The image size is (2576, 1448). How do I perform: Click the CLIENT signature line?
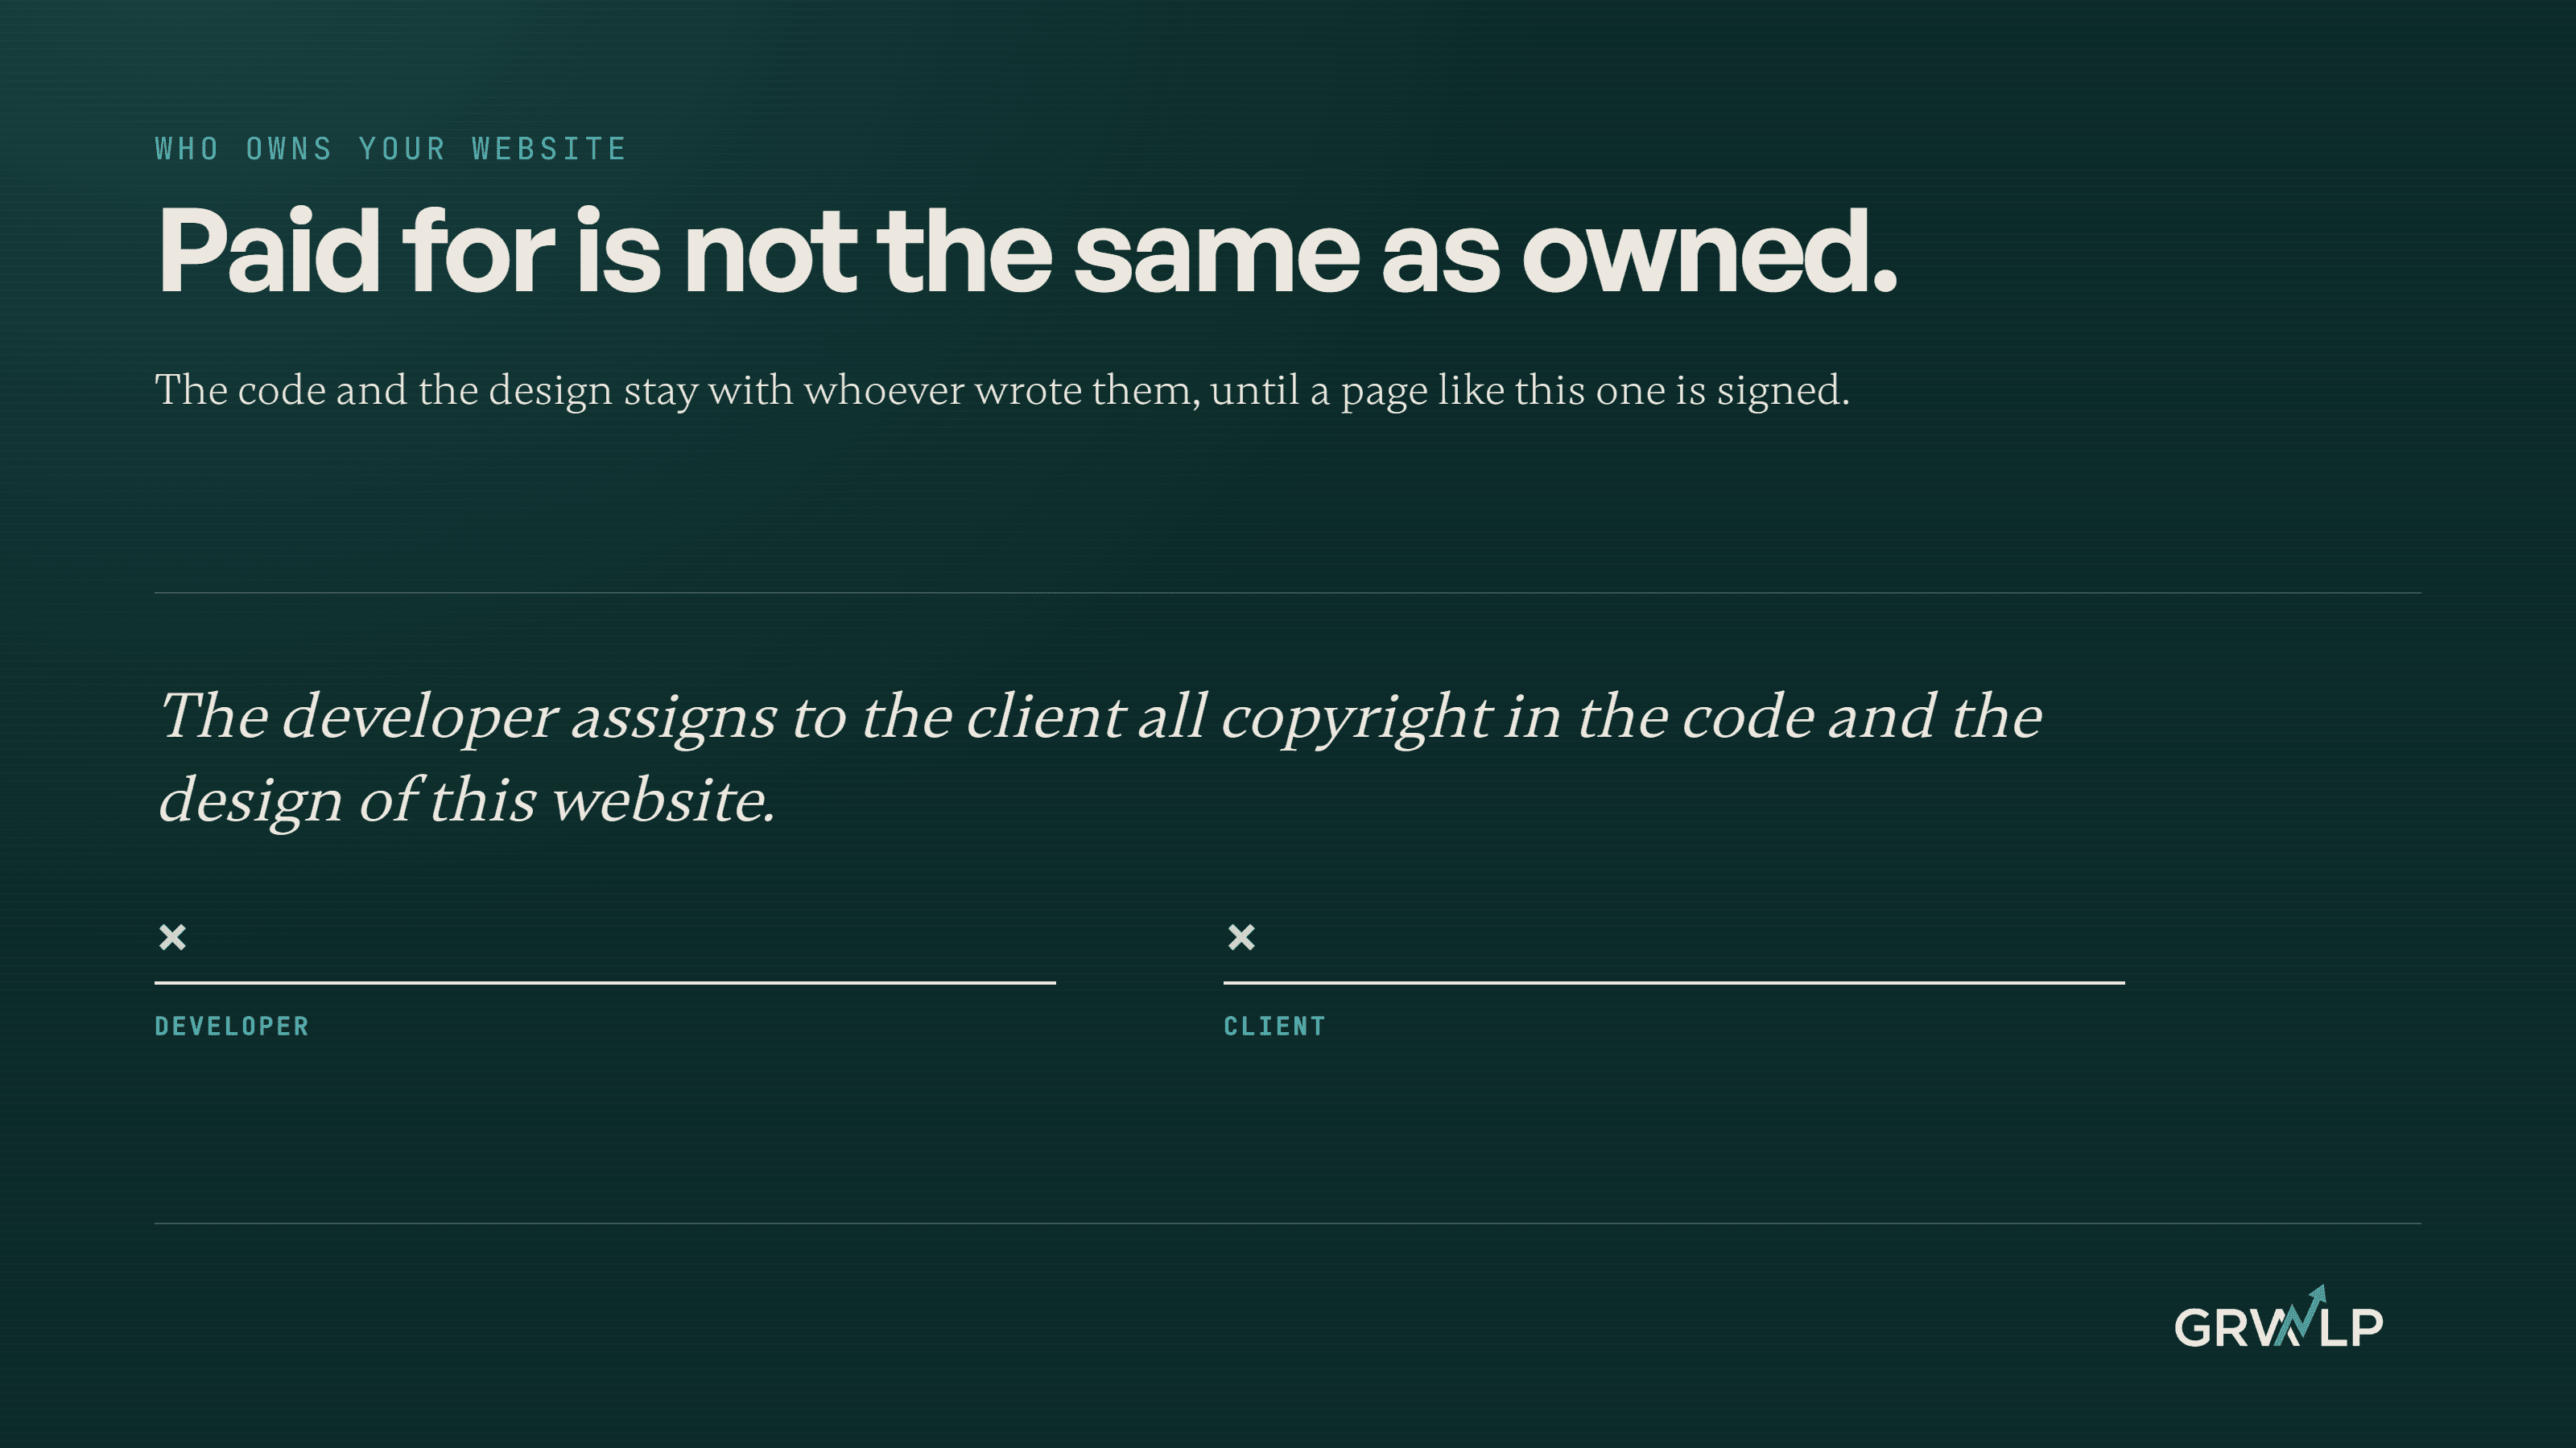pos(1674,982)
